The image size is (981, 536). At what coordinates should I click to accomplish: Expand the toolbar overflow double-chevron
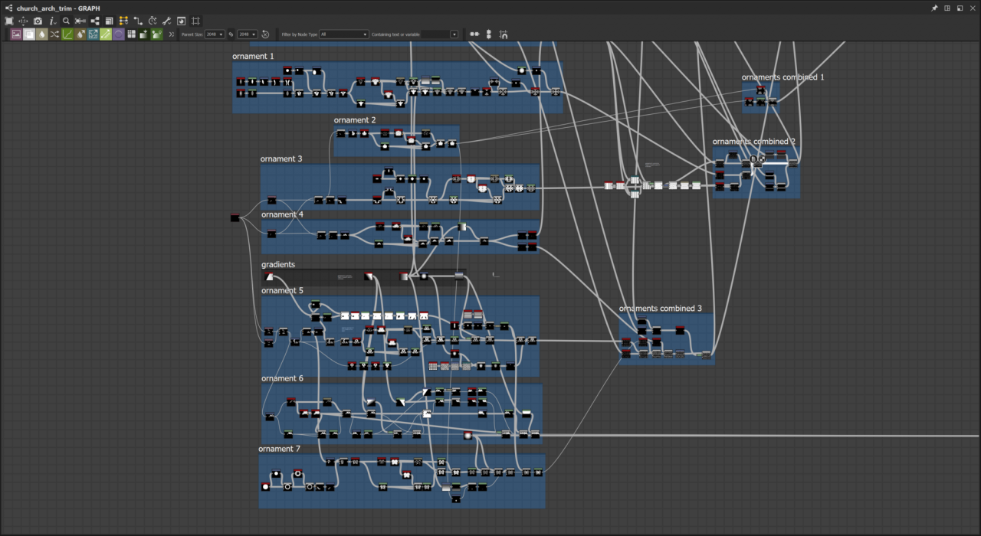[x=172, y=34]
